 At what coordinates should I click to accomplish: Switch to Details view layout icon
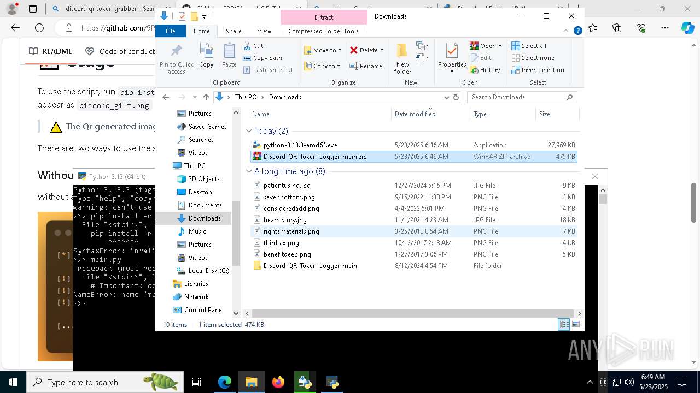pos(564,325)
